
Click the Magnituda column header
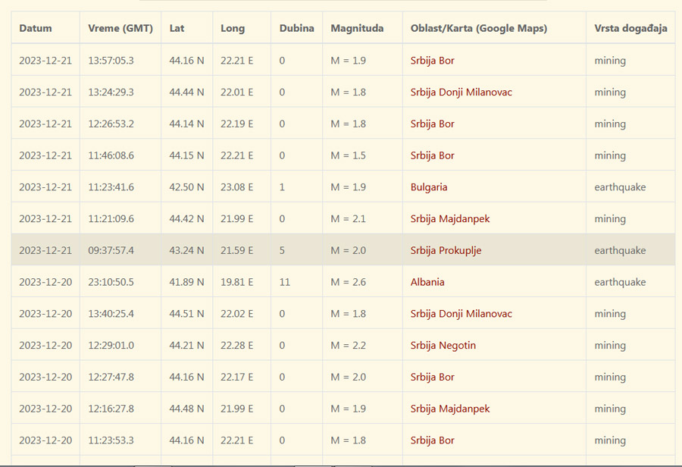coord(357,28)
